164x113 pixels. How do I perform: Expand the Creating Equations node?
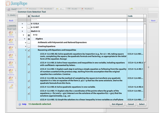[x=26, y=46]
